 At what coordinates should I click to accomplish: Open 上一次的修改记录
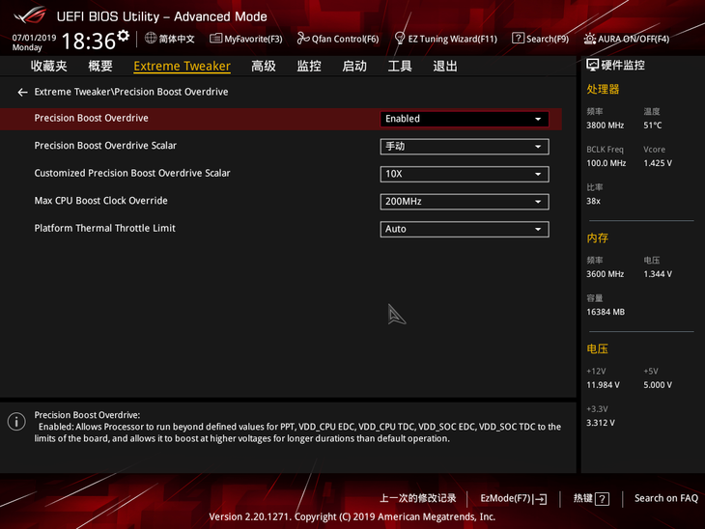418,498
